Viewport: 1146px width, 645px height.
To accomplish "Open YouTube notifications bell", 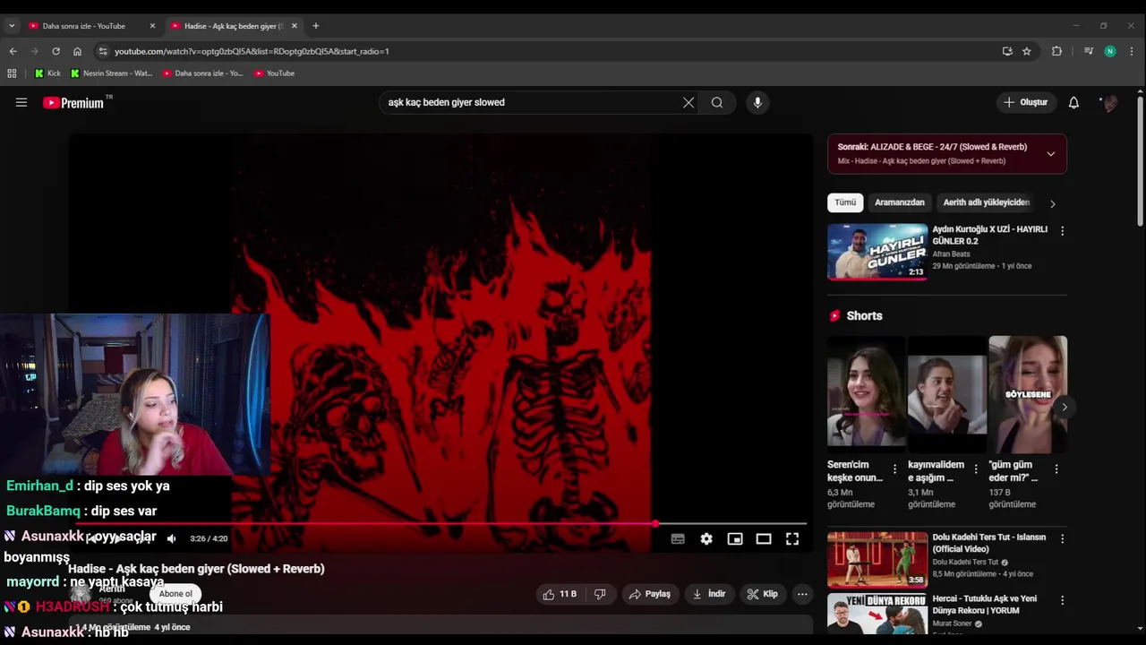I will click(1073, 102).
